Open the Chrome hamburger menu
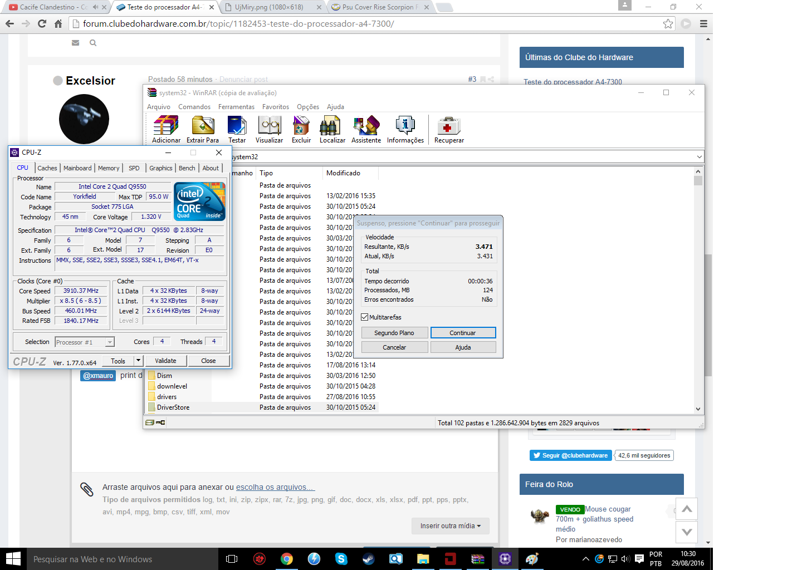The width and height of the screenshot is (802, 570). (703, 23)
